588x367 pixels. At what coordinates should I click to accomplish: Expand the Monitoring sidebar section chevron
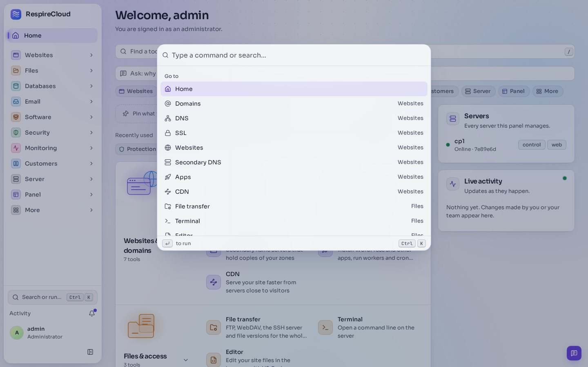click(91, 148)
